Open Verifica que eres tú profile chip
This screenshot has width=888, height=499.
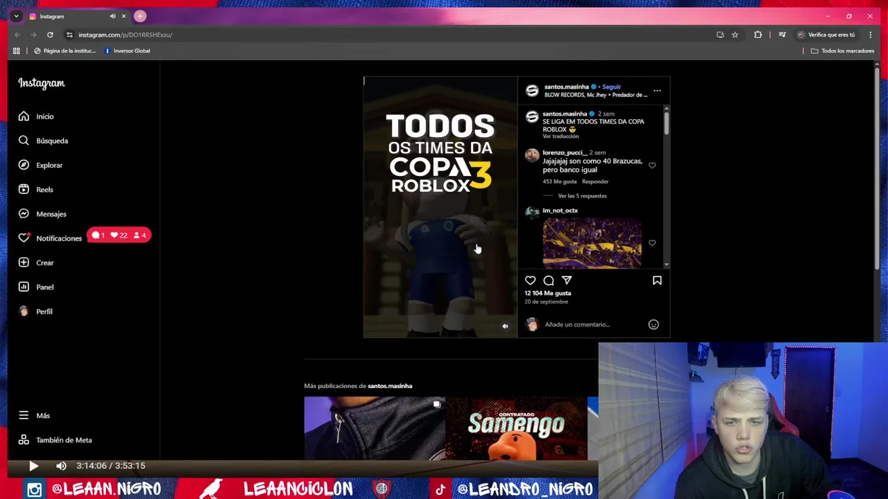pos(826,35)
